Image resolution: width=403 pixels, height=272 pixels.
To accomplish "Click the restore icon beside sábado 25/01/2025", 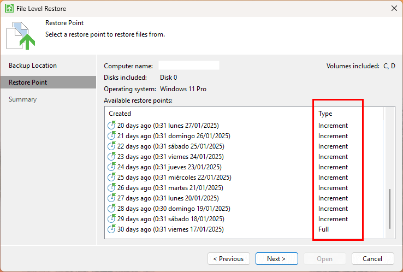I will 112,146.
